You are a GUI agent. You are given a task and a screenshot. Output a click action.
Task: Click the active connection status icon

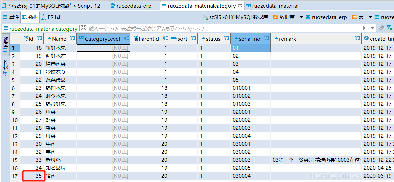click(205, 17)
